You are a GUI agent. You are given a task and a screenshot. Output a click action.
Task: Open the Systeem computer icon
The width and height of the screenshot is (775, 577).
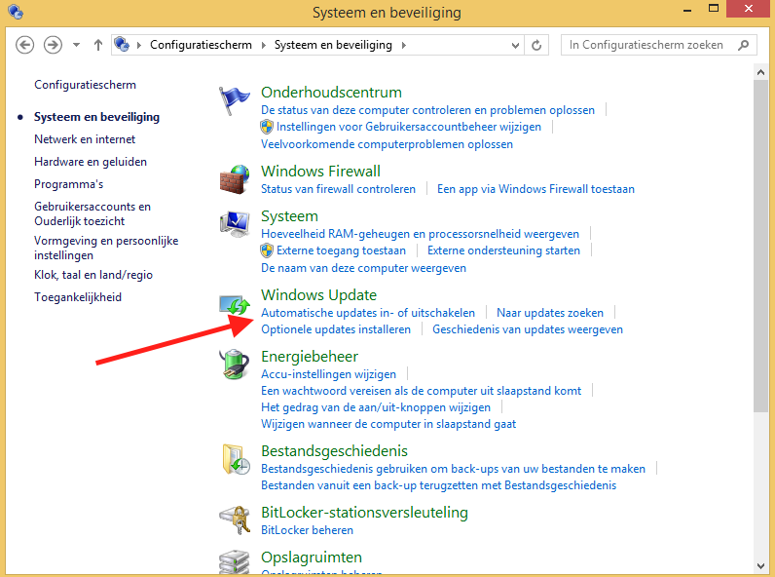tap(235, 225)
